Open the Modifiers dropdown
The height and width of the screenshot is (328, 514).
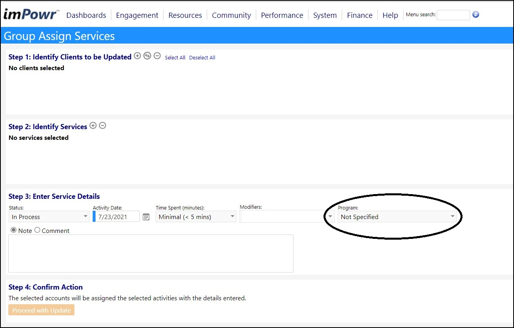(x=287, y=216)
